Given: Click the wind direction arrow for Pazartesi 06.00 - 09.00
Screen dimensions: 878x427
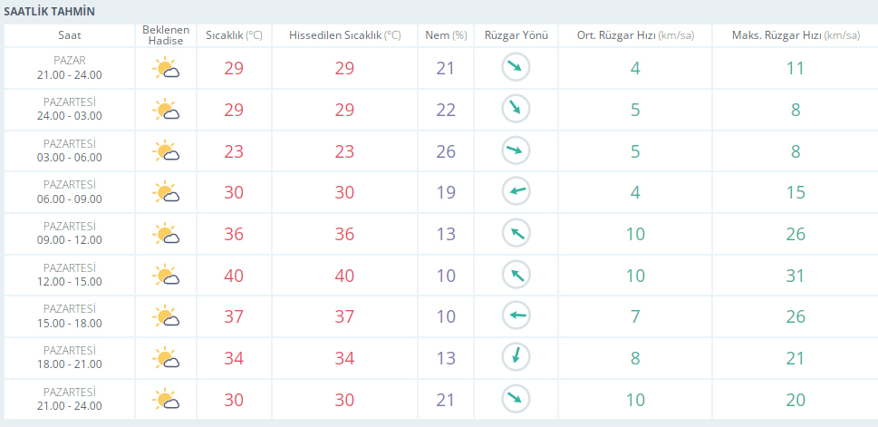Looking at the screenshot, I should (515, 192).
